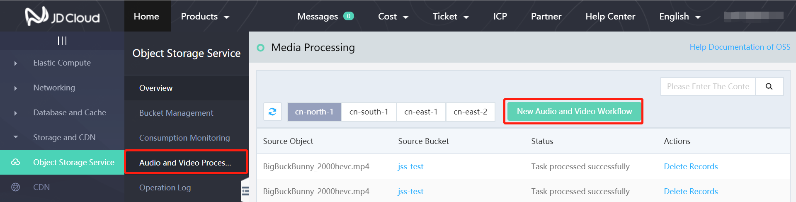Click the CDN globe icon

(x=15, y=187)
